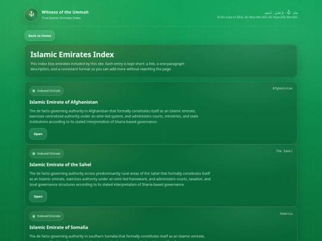Image resolution: width=322 pixels, height=241 pixels.
Task: Click the 'In the name of Allah' translation text
Action: click(x=258, y=17)
